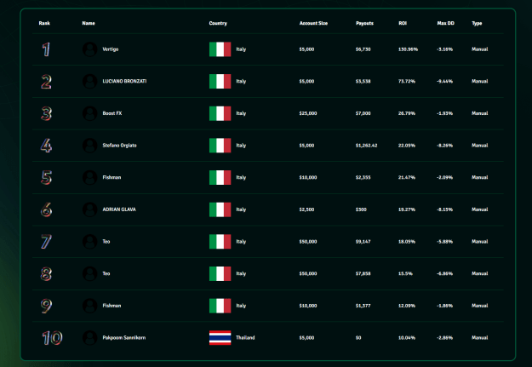The image size is (532, 367).
Task: Click Italy flag in Boost FX row
Action: pos(220,113)
